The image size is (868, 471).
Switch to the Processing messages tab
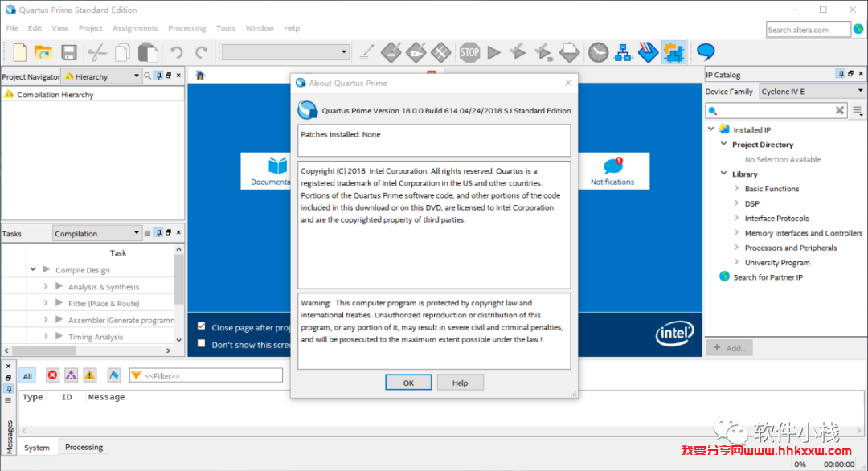(x=84, y=447)
